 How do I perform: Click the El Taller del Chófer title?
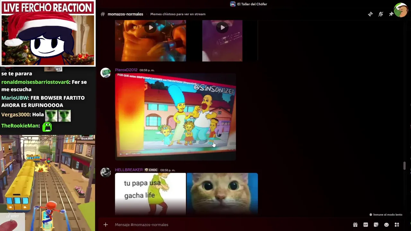click(x=252, y=4)
